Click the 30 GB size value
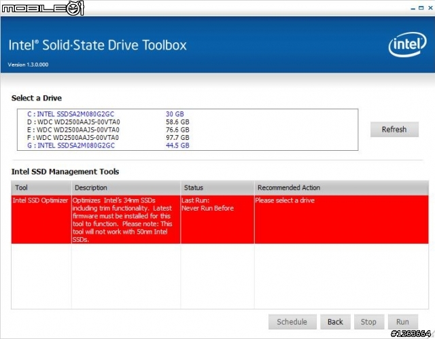Screen dimensions: 435x339 (x=175, y=114)
